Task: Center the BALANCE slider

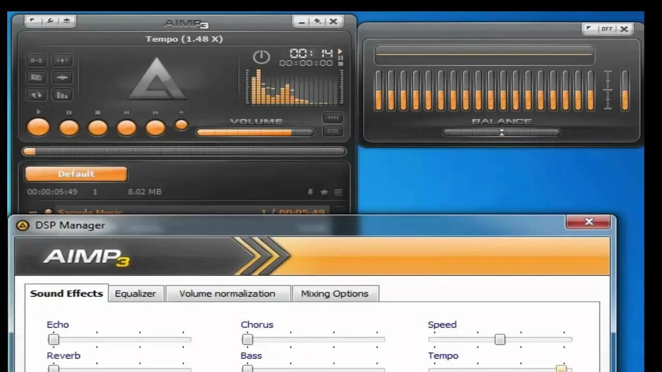Action: [501, 133]
